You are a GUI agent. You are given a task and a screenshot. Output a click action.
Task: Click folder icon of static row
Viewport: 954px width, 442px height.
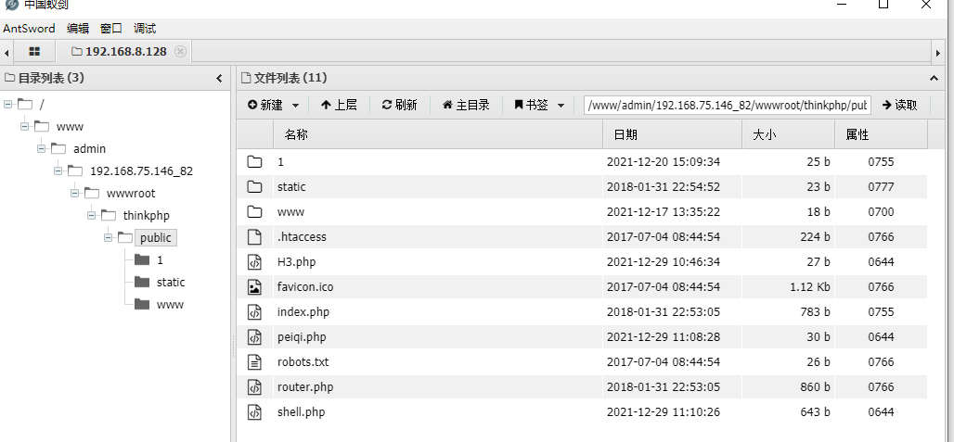(255, 187)
